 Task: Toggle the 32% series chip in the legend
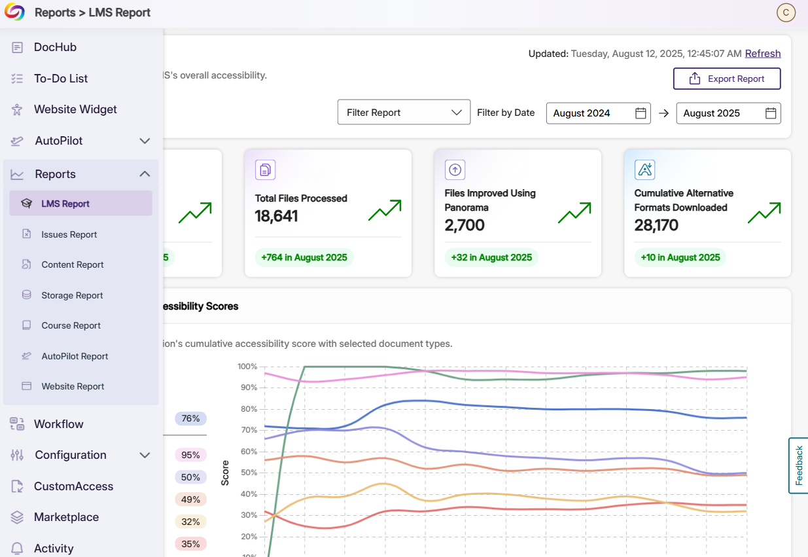(x=190, y=521)
